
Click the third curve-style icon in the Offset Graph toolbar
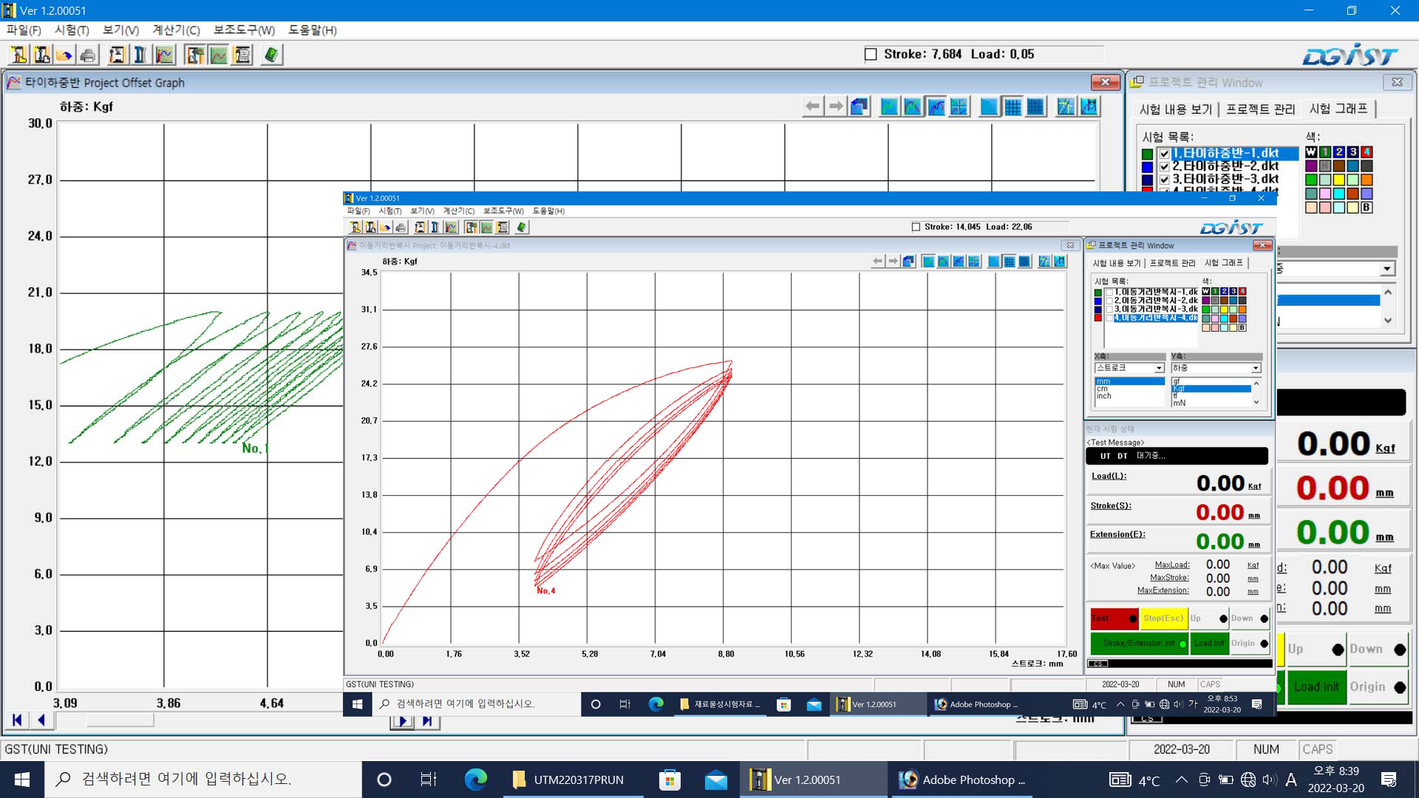pos(936,106)
